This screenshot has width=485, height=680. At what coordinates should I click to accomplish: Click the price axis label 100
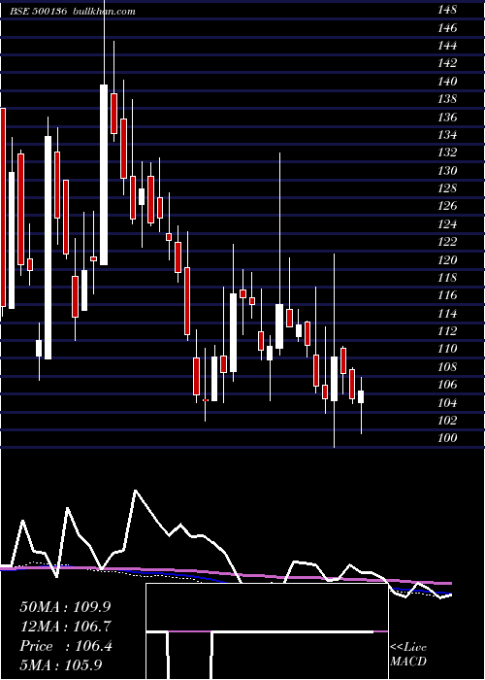pos(447,438)
